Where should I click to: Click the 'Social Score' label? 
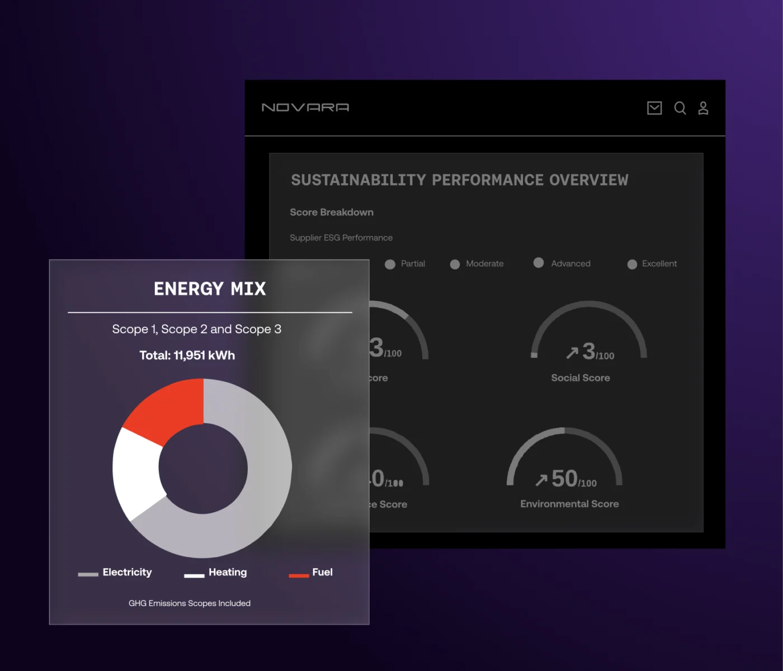[581, 378]
